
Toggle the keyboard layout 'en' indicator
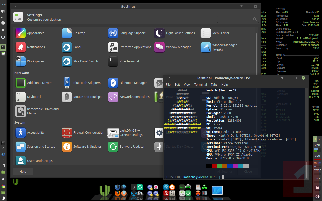coord(3,17)
